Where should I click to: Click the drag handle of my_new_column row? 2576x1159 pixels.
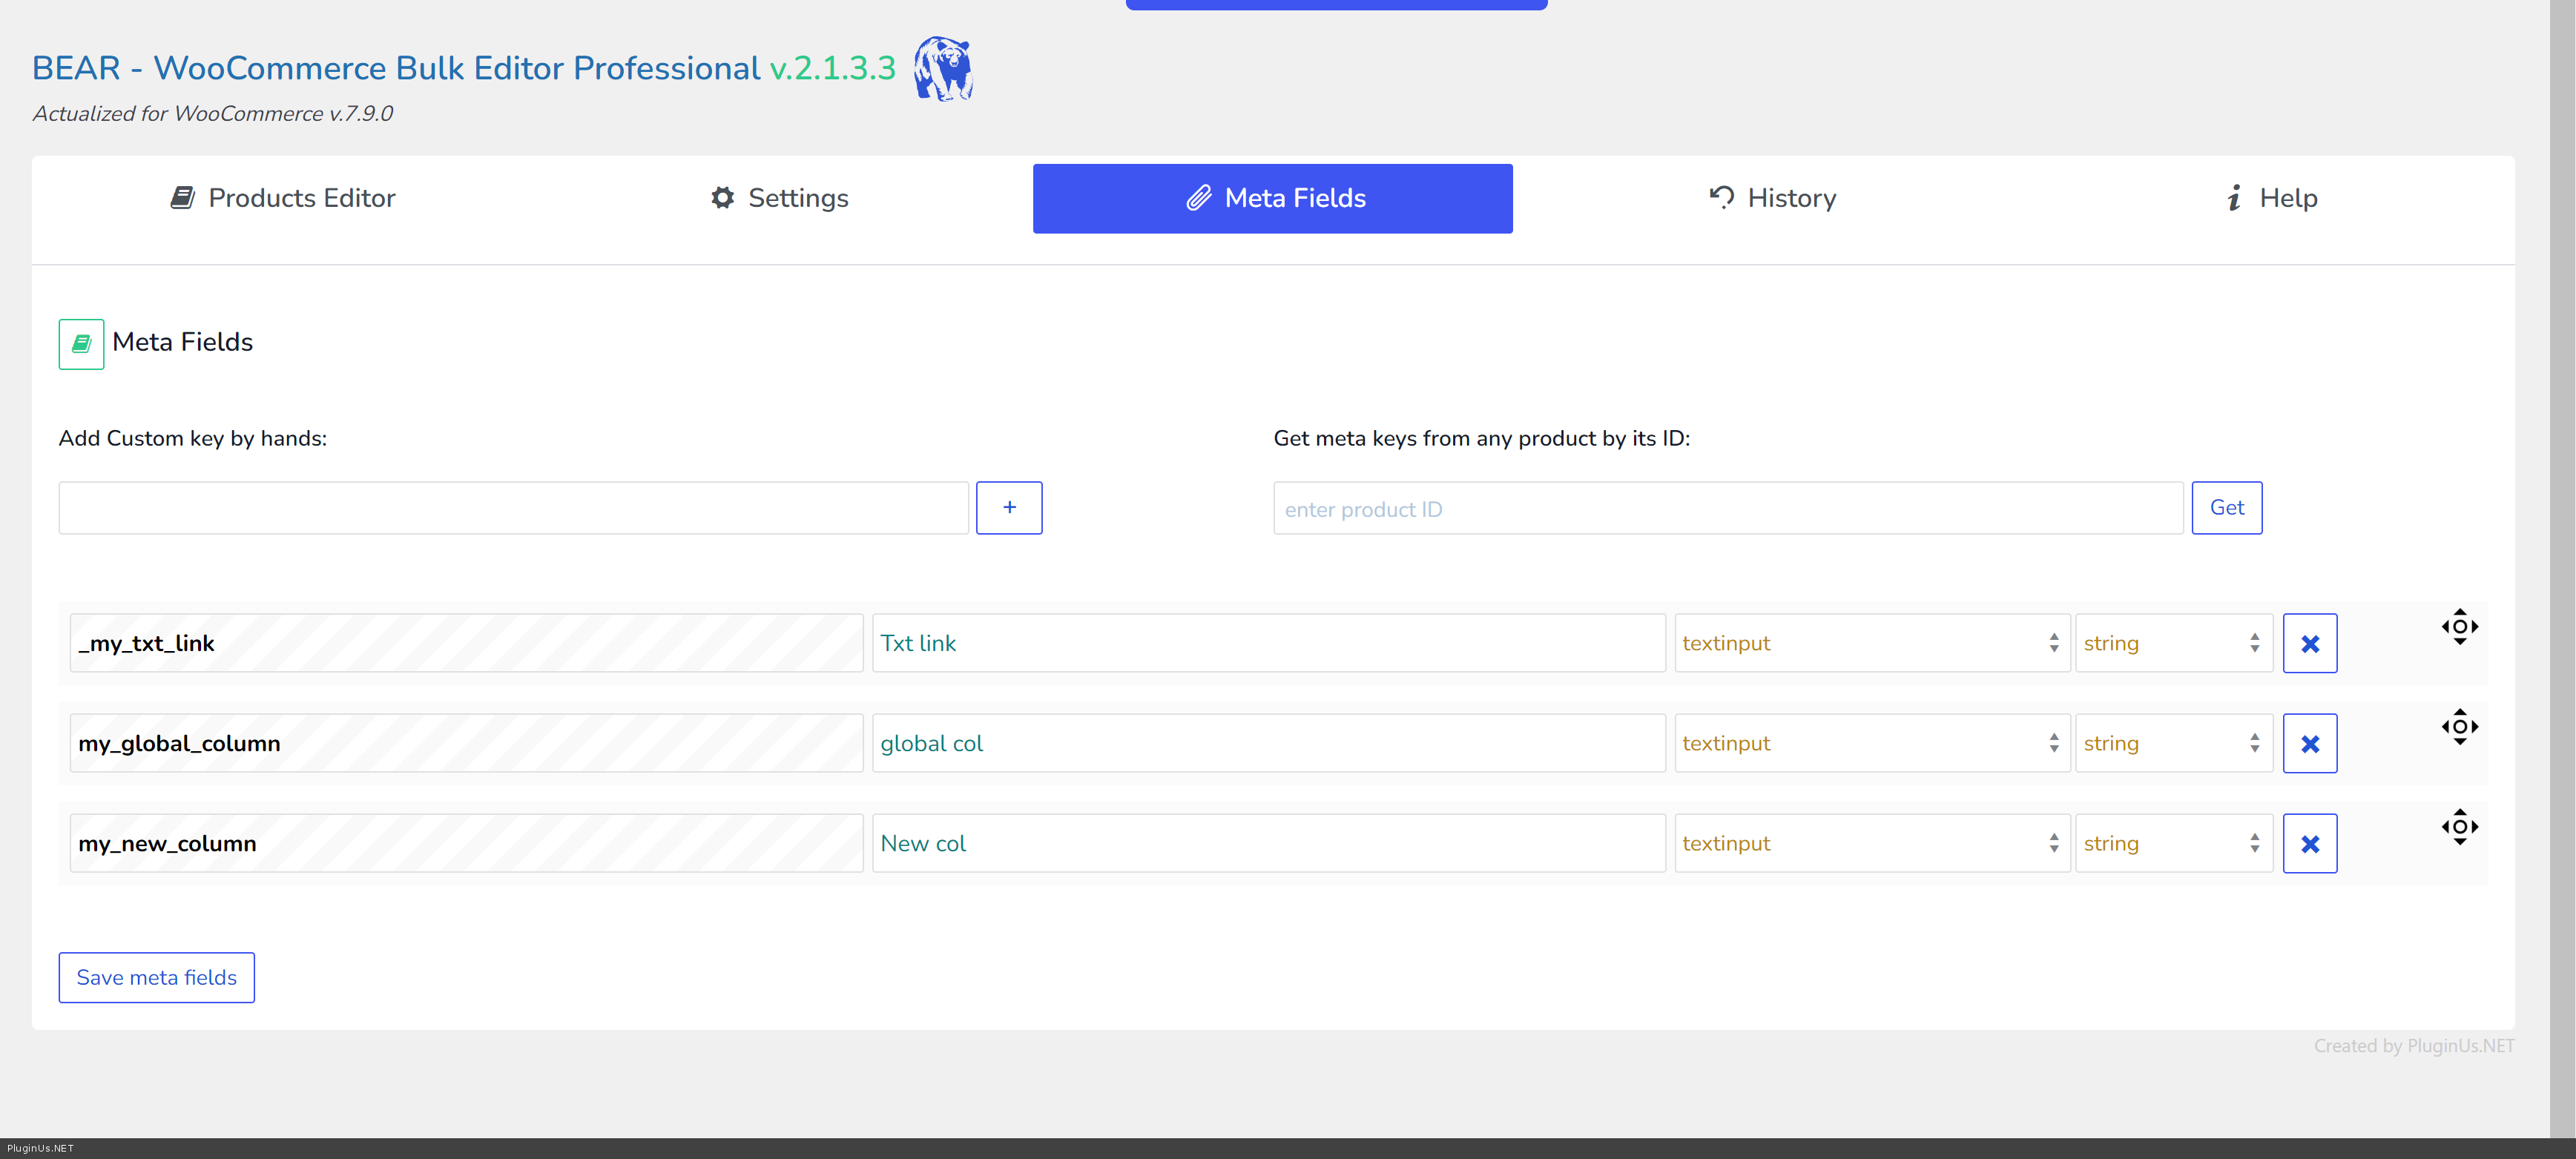coord(2459,827)
